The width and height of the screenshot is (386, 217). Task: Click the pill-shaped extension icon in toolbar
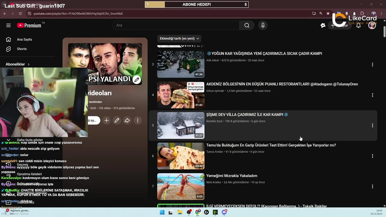pos(346,14)
